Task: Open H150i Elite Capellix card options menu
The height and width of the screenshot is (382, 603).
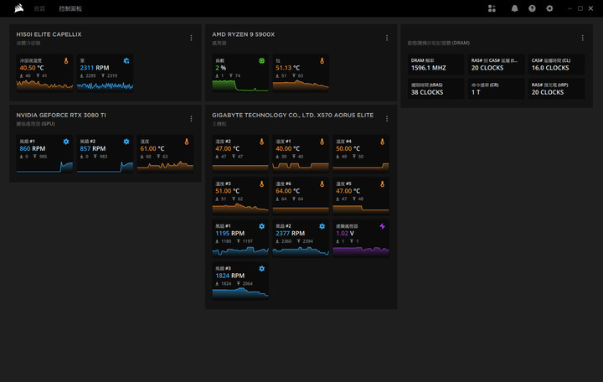Action: [191, 38]
